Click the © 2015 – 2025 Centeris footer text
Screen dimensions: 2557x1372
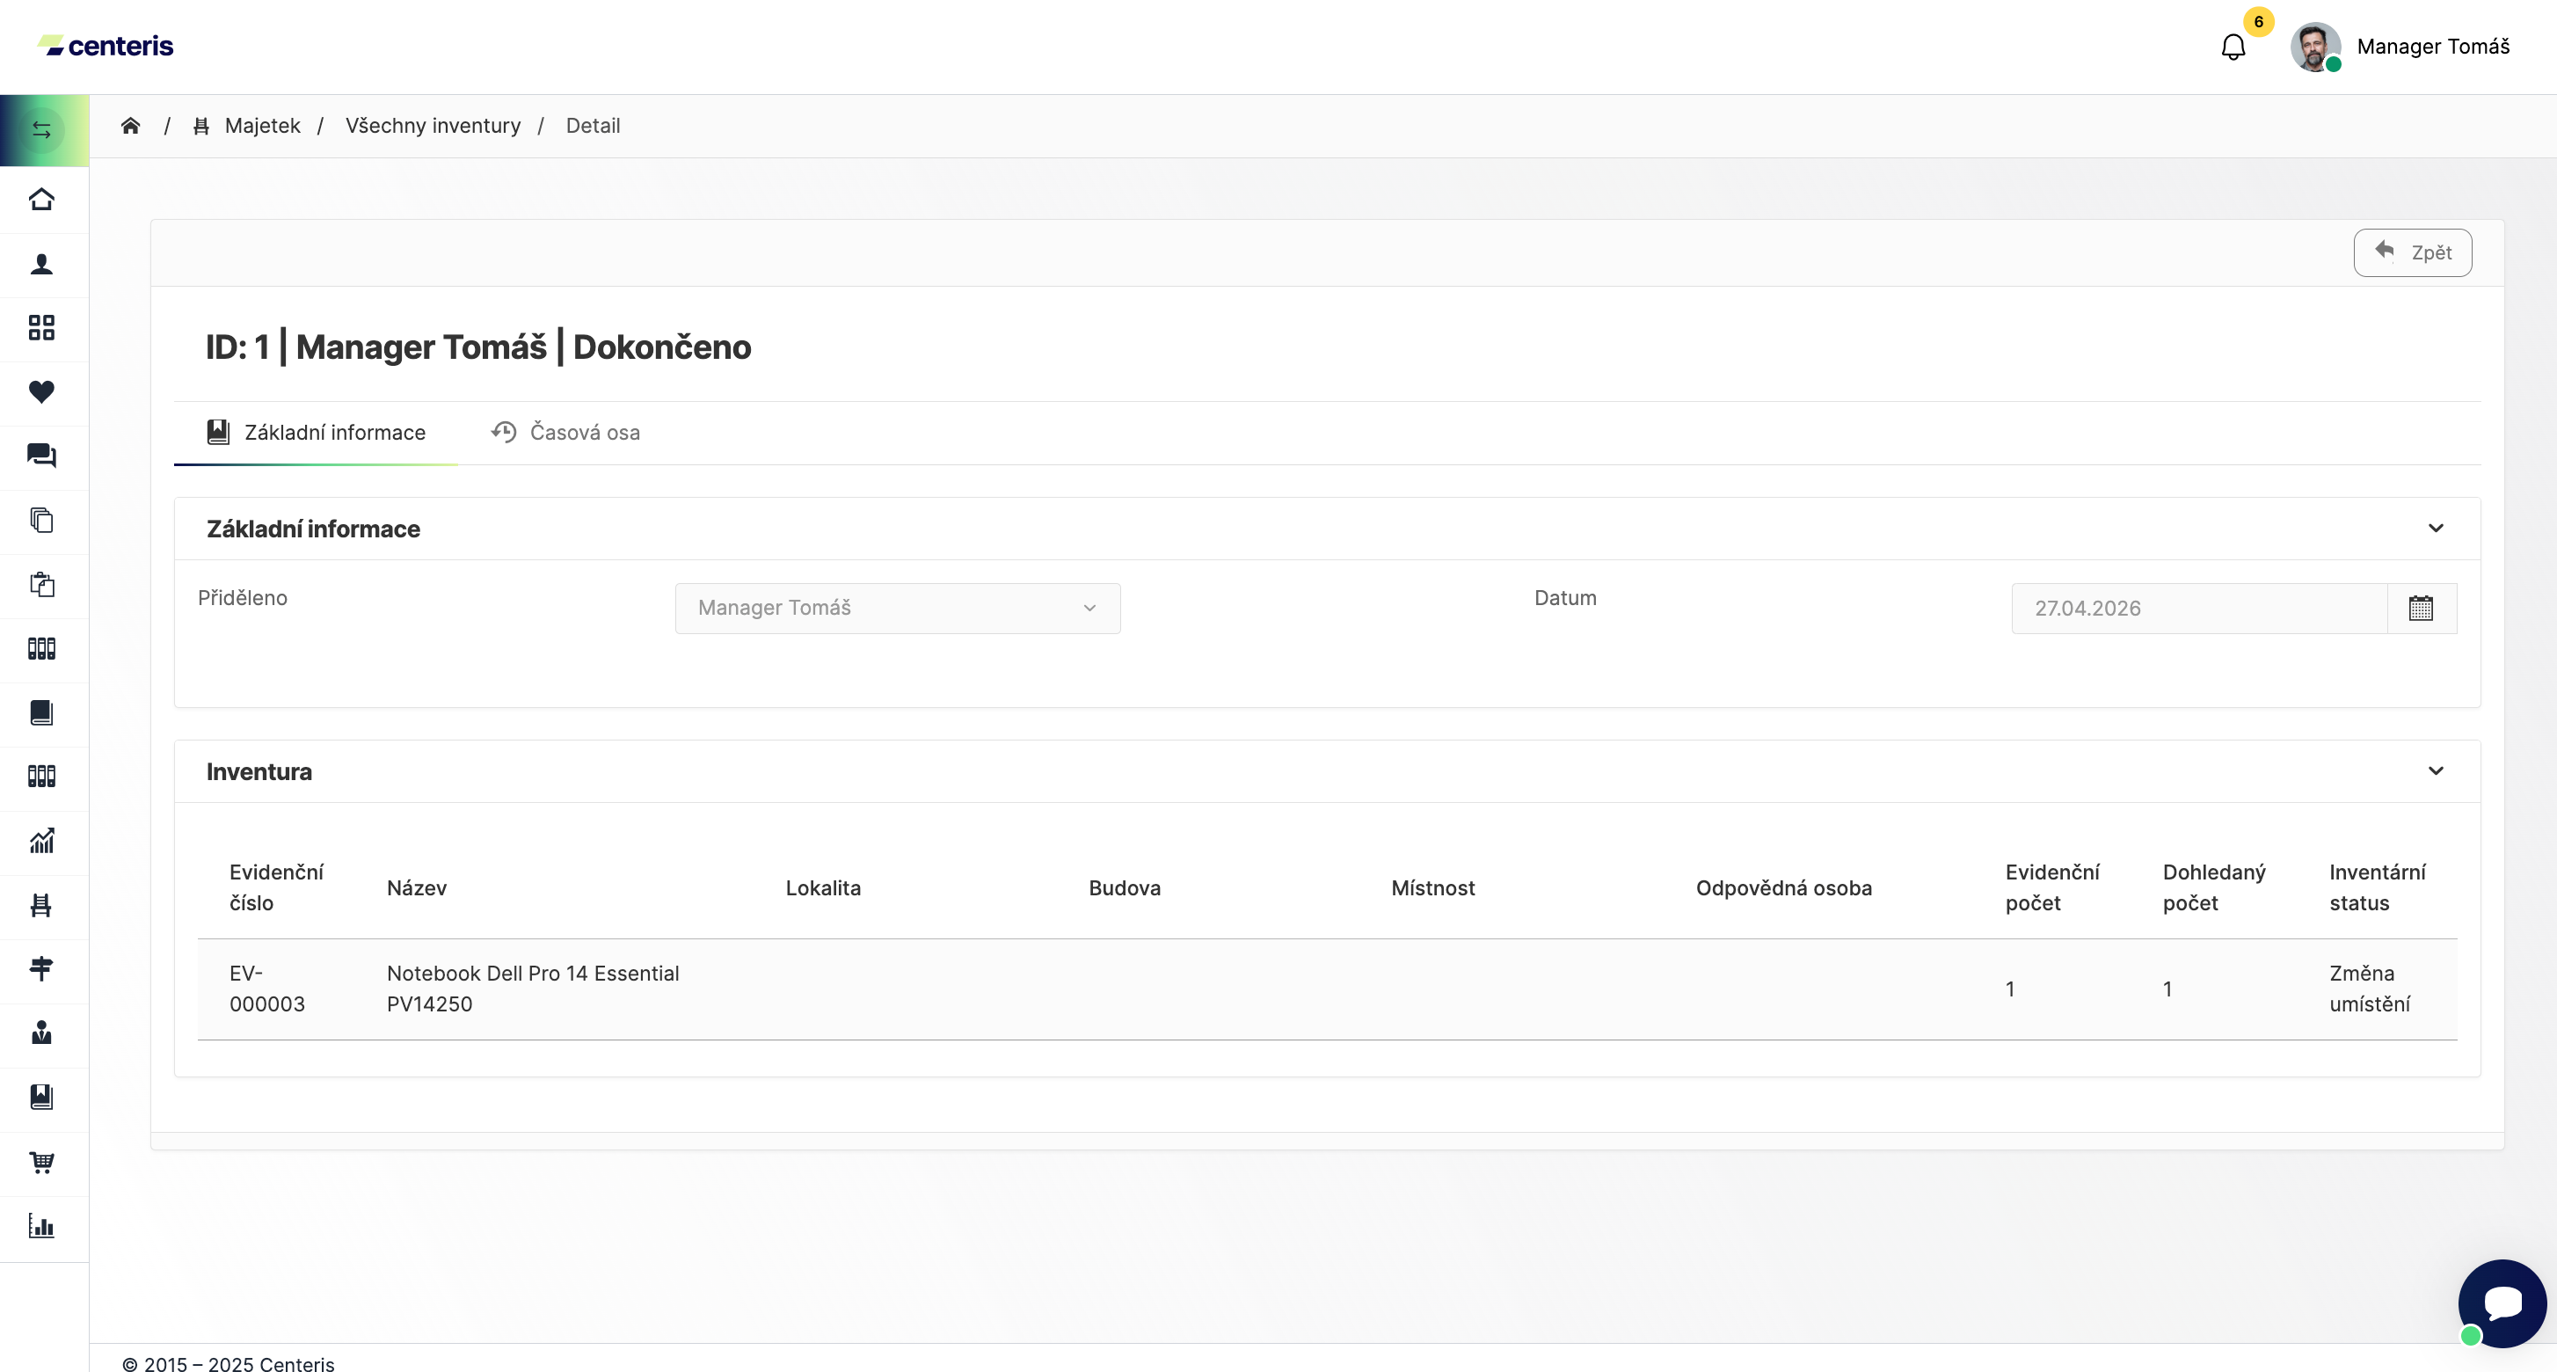229,1363
